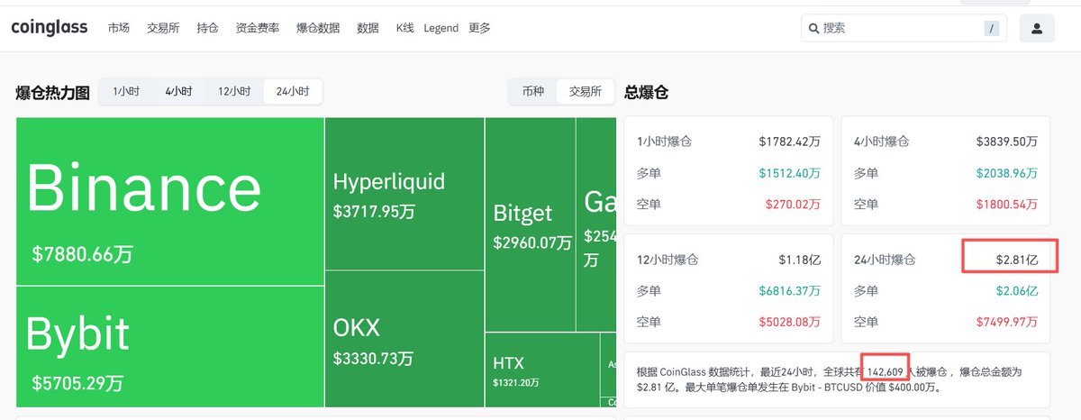This screenshot has width=1081, height=420.
Task: Click the Hyperliquid heatmap tile
Action: (x=404, y=193)
